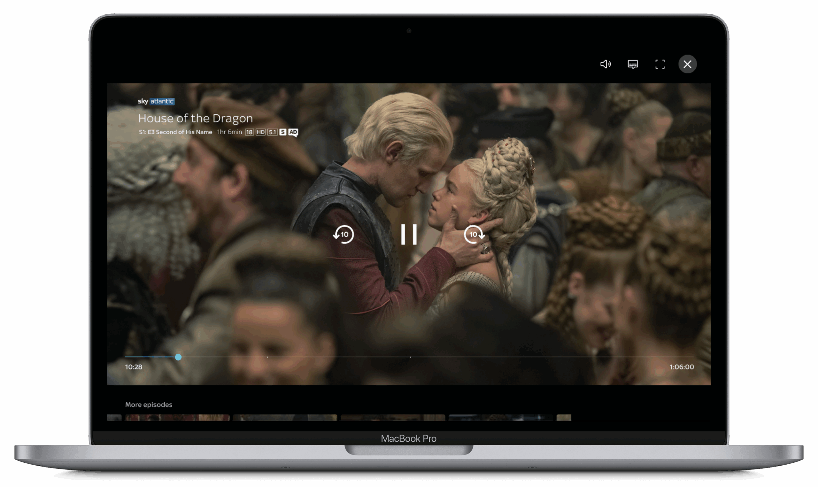The image size is (818, 487).
Task: Click the 18 age rating badge
Action: (x=249, y=132)
